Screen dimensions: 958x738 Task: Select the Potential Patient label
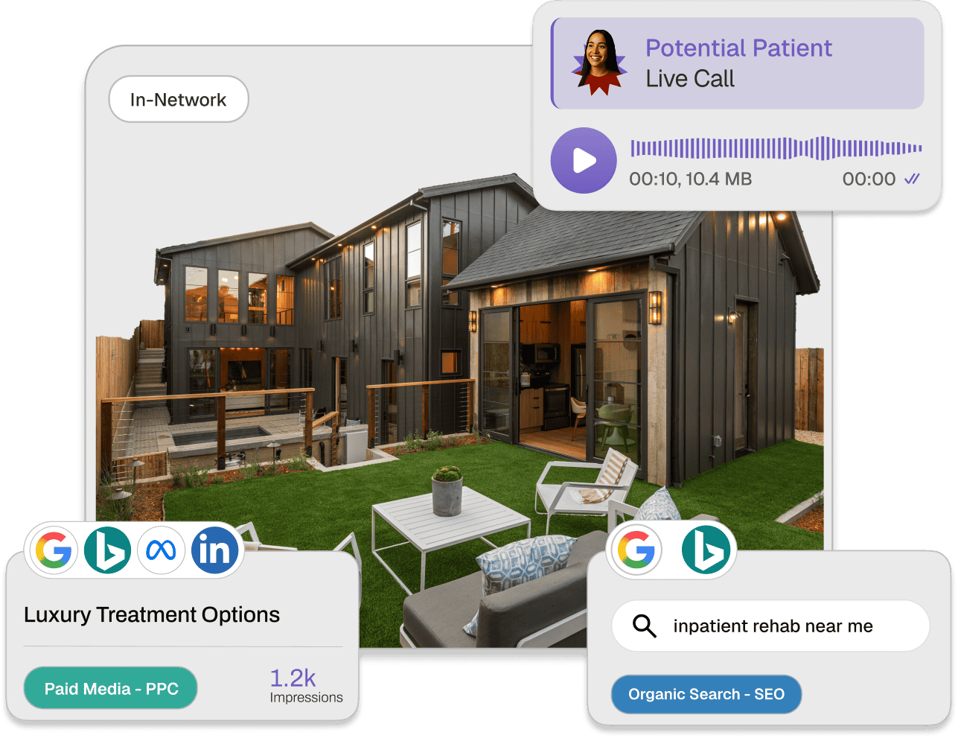click(x=739, y=48)
